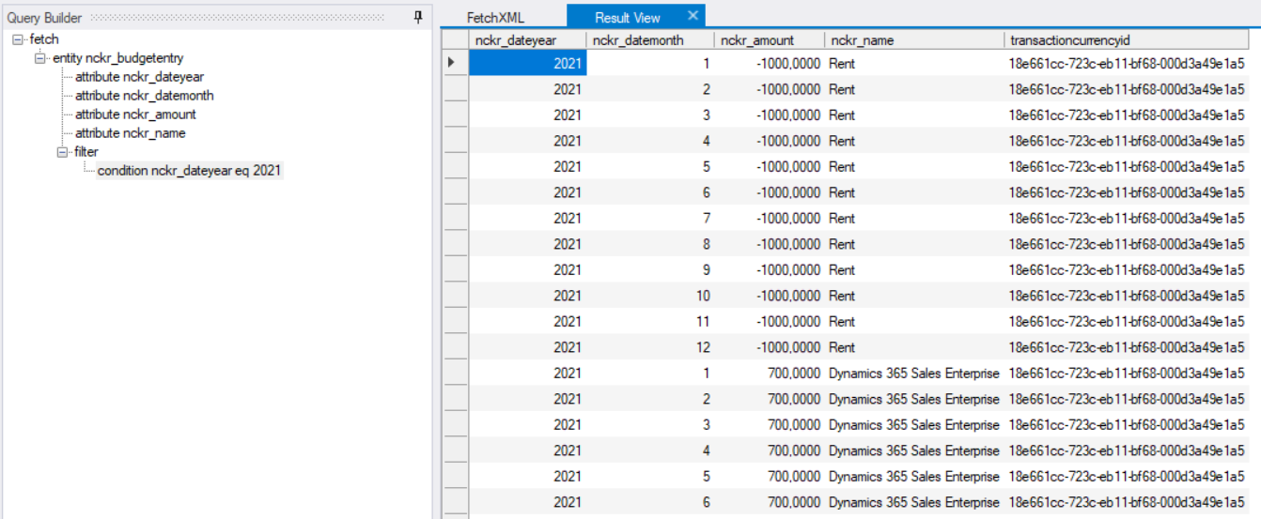The width and height of the screenshot is (1261, 519).
Task: Sort by nckr_dateyear column header
Action: [527, 40]
